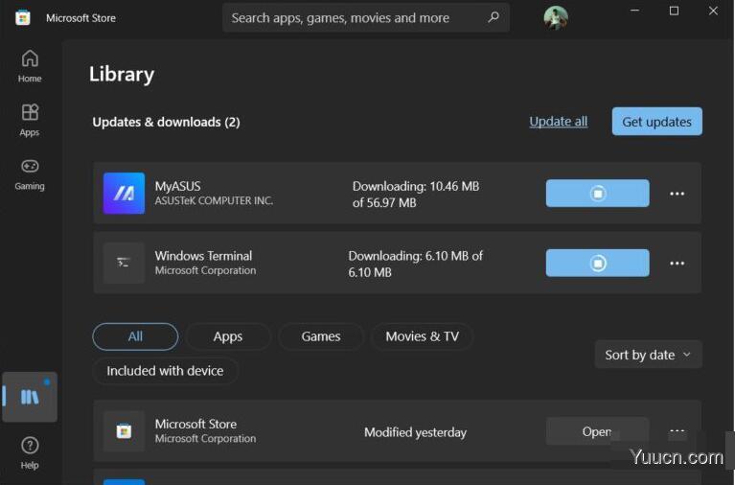This screenshot has width=735, height=485.
Task: Click the Library page heading
Action: (x=122, y=74)
